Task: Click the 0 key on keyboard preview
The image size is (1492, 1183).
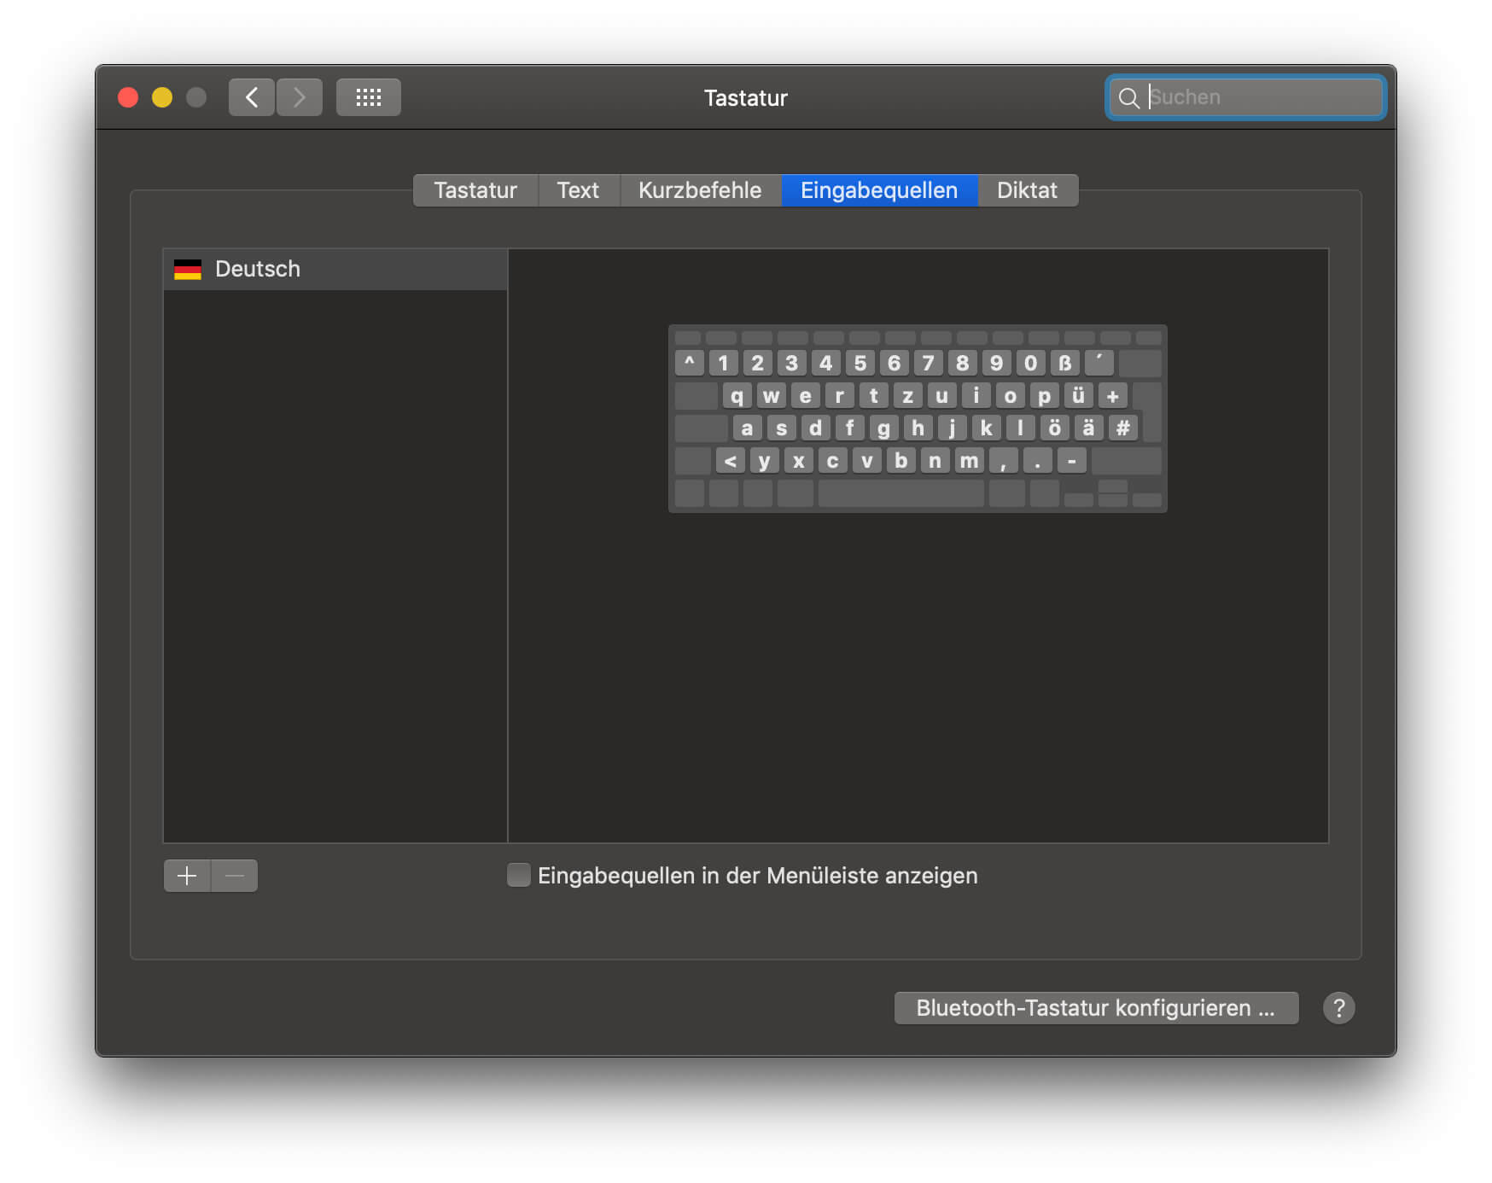Action: point(1030,364)
